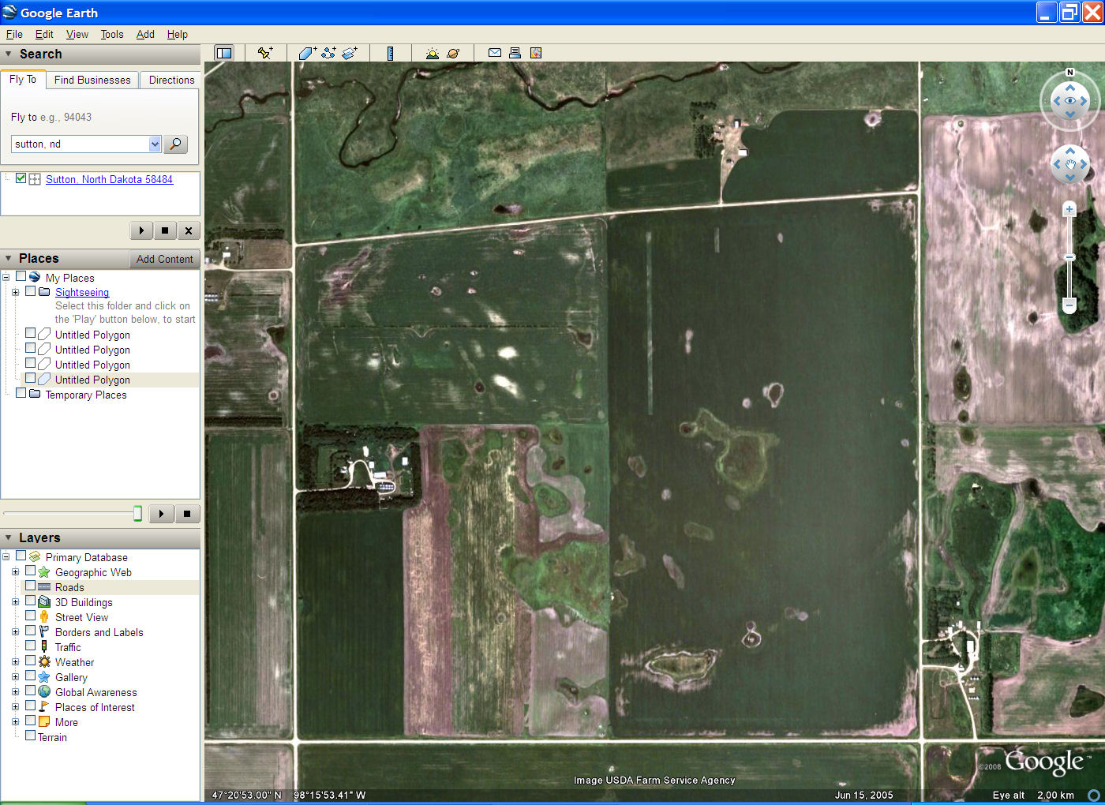1105x805 pixels.
Task: Clear search results with X button
Action: tap(188, 230)
